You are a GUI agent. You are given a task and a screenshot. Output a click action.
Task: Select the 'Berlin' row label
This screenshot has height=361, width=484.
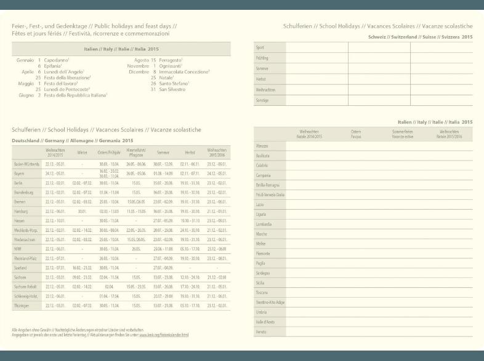[x=18, y=183]
